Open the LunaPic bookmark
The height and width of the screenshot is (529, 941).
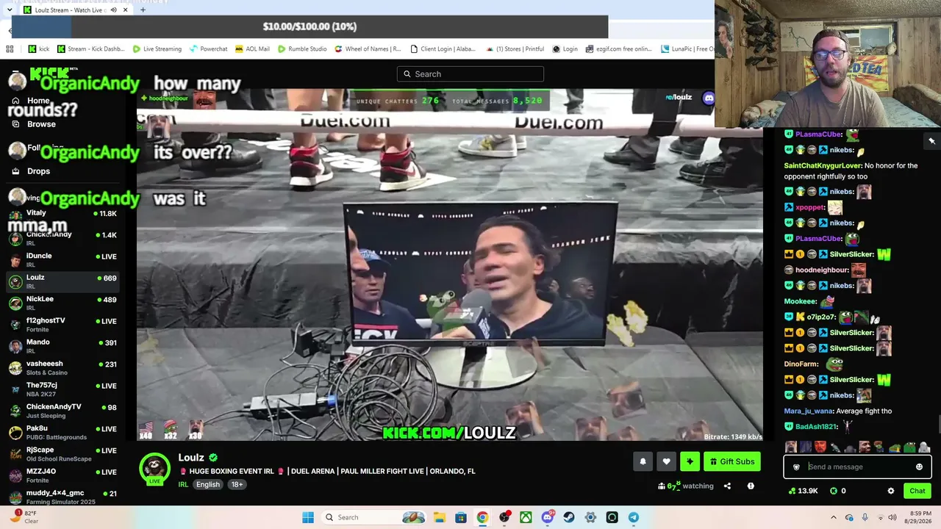tap(687, 49)
